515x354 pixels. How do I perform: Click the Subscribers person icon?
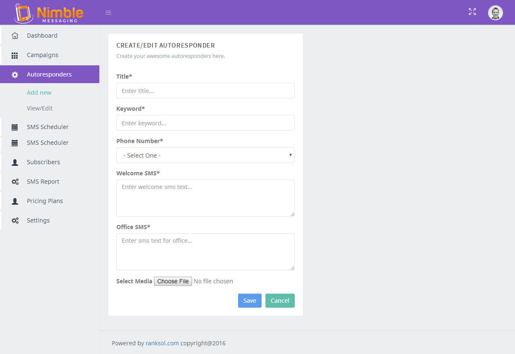coord(15,163)
